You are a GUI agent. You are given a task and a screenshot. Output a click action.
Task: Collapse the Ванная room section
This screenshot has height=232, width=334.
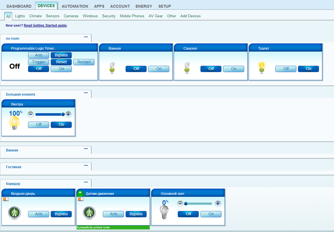click(86, 149)
